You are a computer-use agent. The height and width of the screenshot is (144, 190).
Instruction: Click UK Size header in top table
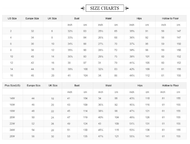click(52, 18)
